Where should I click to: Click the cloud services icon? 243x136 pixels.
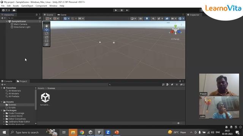pyautogui.click(x=14, y=10)
